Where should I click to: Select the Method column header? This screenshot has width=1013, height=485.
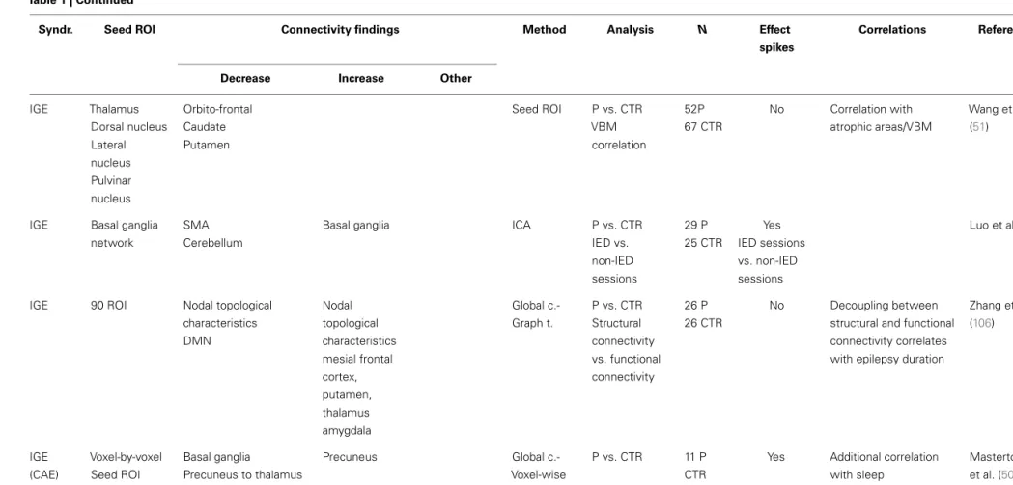[x=545, y=30]
